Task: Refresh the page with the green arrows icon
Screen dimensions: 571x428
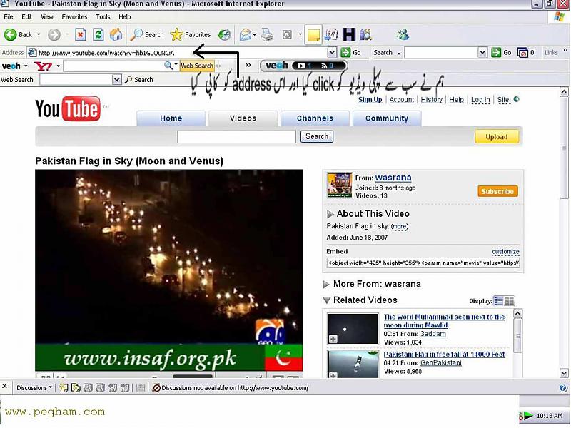Action: [x=98, y=34]
